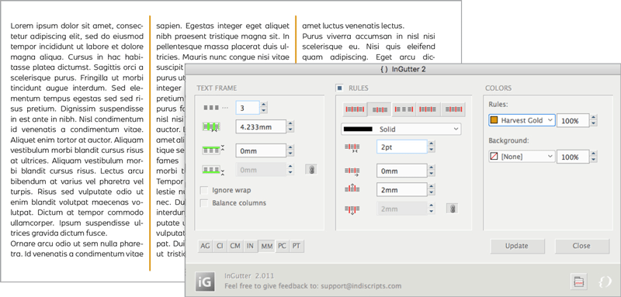The image size is (621, 297).
Task: Click the iG InGutter logo
Action: point(205,281)
